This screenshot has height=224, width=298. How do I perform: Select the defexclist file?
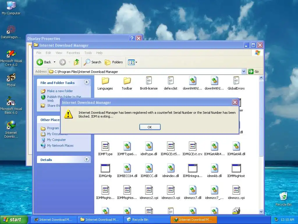point(171,83)
